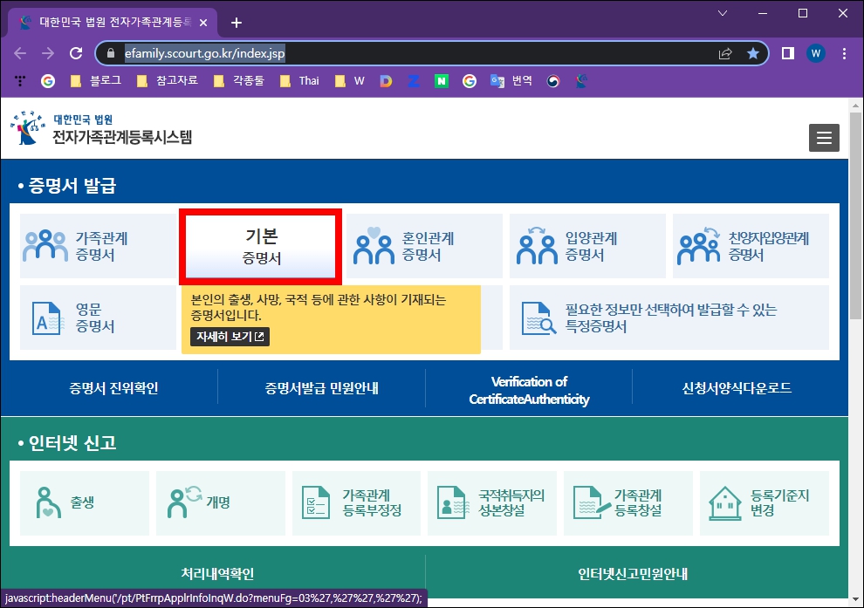
Task: Open the 가족관계 등록창설 icon
Action: click(628, 503)
